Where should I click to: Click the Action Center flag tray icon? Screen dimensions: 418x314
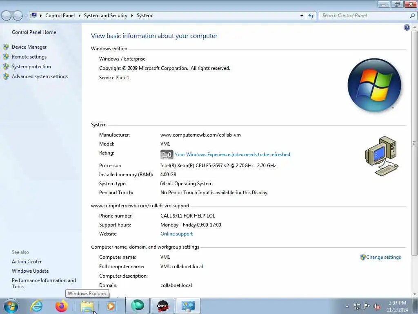click(x=367, y=306)
